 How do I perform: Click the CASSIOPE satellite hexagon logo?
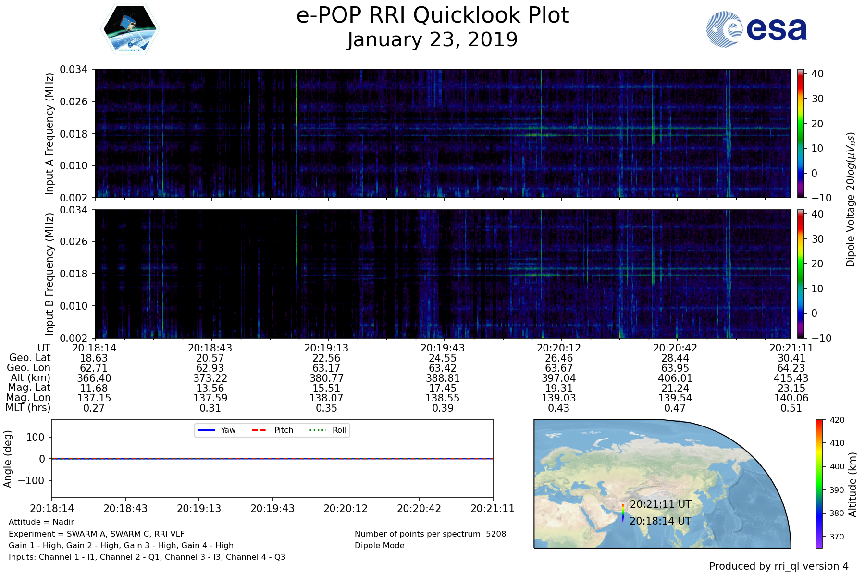tap(130, 29)
